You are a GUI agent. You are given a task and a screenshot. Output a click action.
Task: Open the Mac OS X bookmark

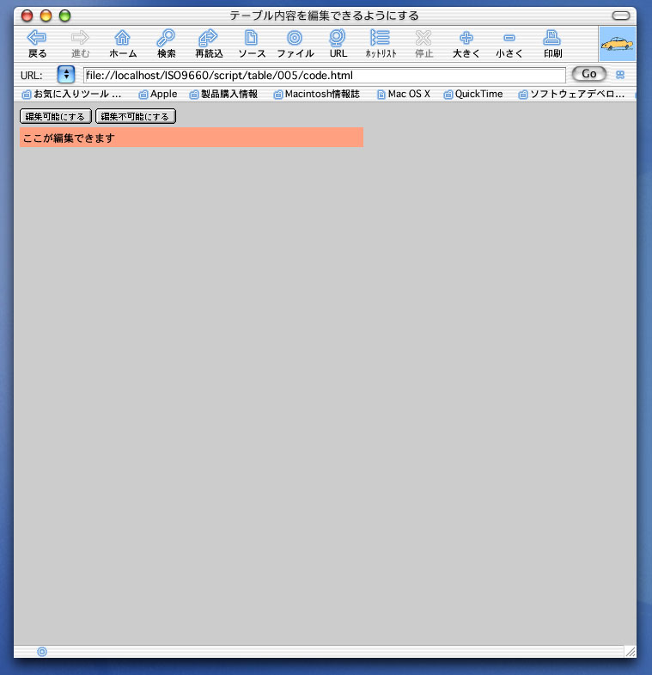tap(404, 94)
